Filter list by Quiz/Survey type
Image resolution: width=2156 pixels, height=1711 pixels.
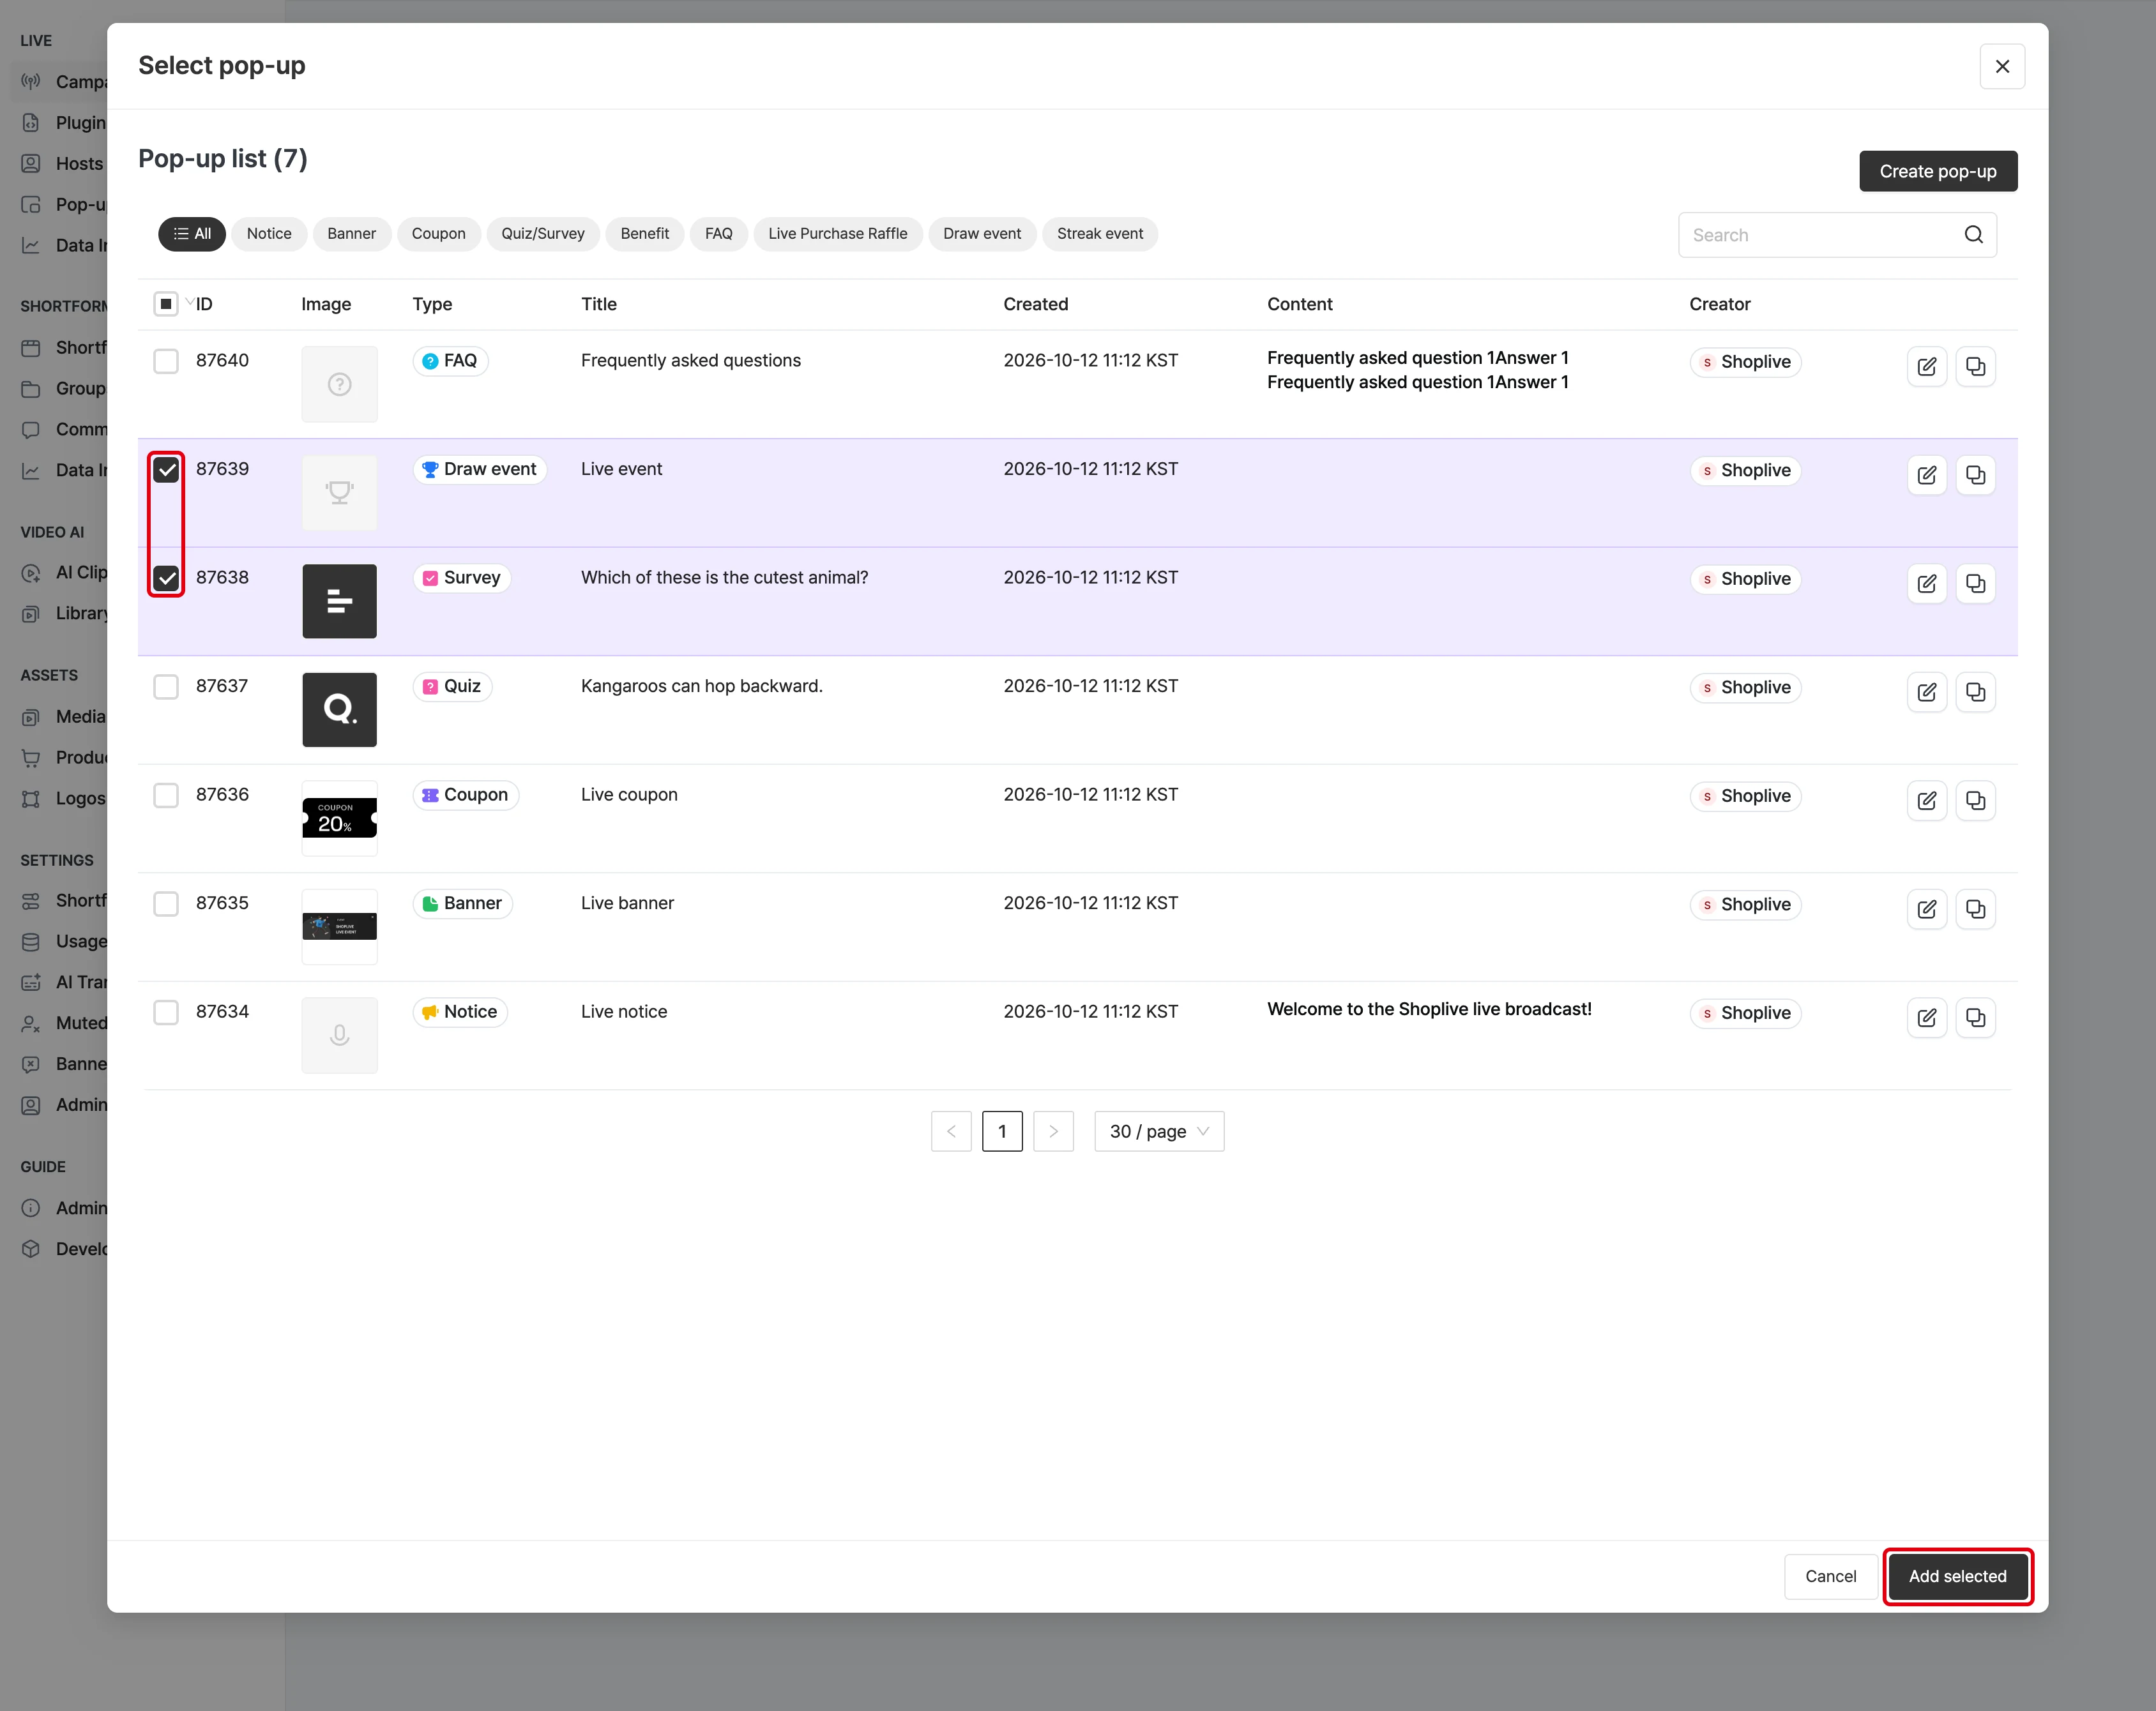543,234
